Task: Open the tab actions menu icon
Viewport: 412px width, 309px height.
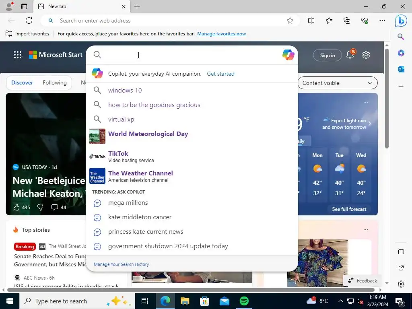Action: click(x=24, y=6)
